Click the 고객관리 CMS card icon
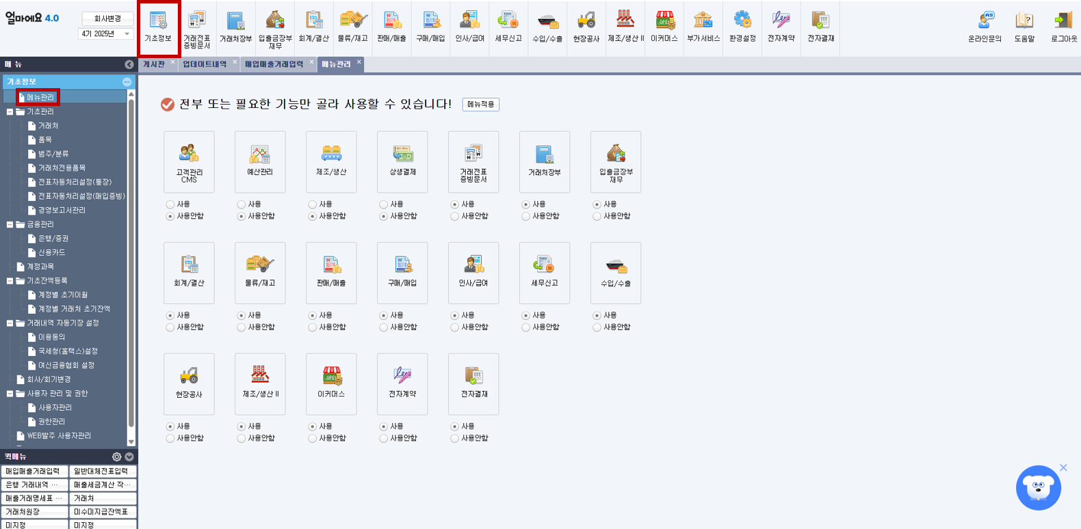Screen dimensions: 1081x529 pyautogui.click(x=189, y=162)
